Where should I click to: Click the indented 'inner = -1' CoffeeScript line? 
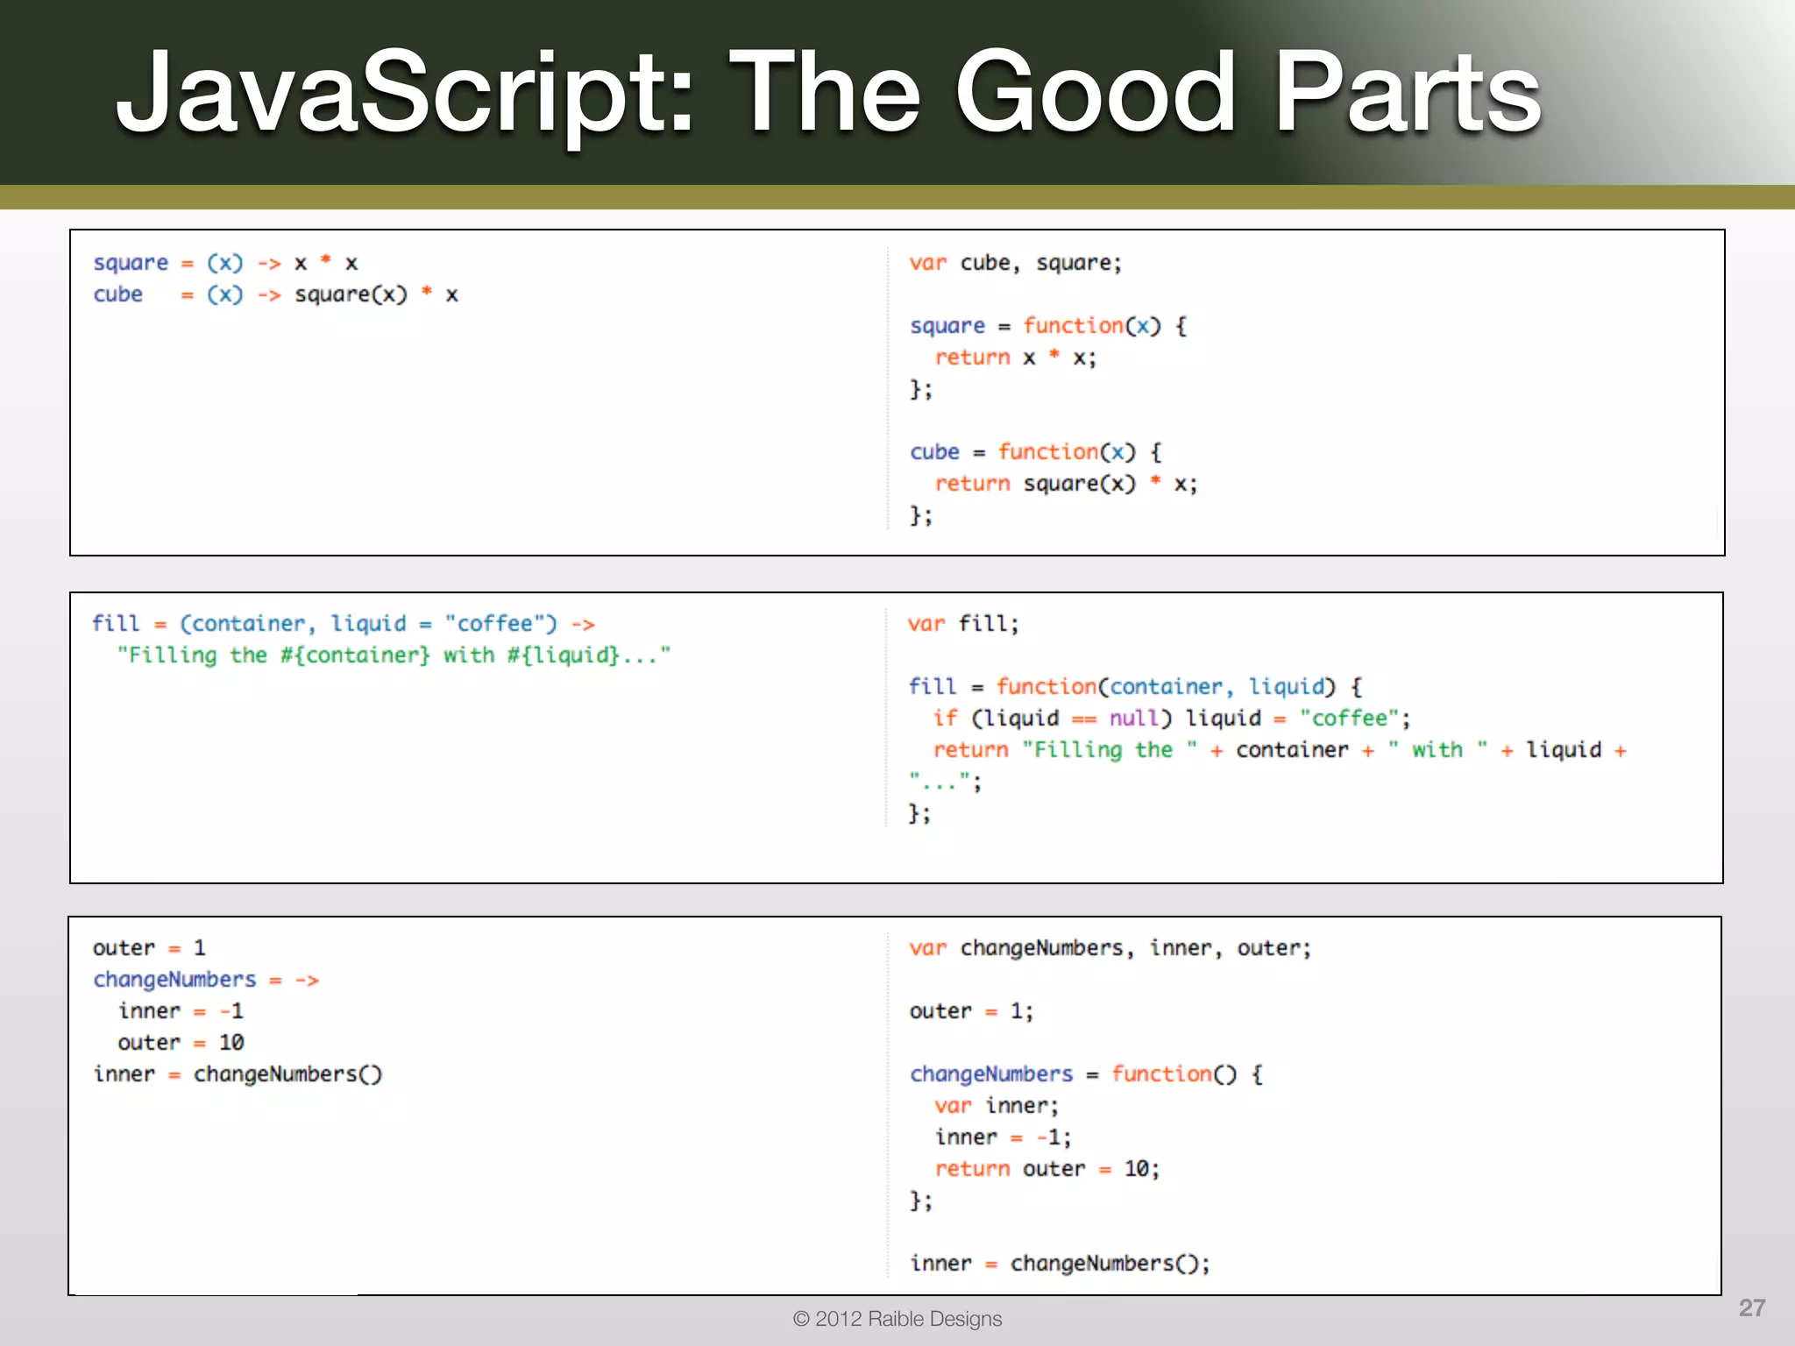click(181, 1011)
